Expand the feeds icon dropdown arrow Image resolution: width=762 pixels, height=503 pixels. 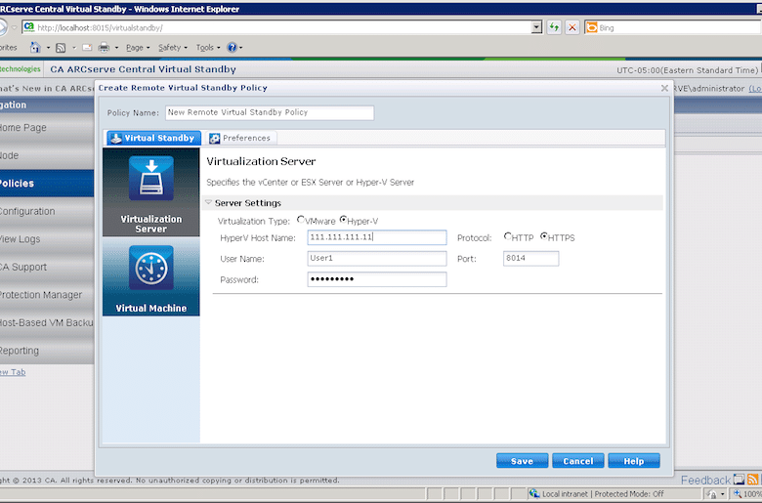[74, 48]
